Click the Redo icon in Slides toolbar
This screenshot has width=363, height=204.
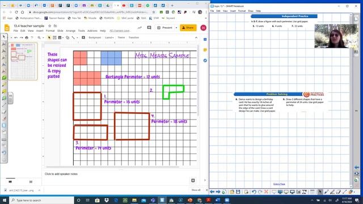point(21,37)
